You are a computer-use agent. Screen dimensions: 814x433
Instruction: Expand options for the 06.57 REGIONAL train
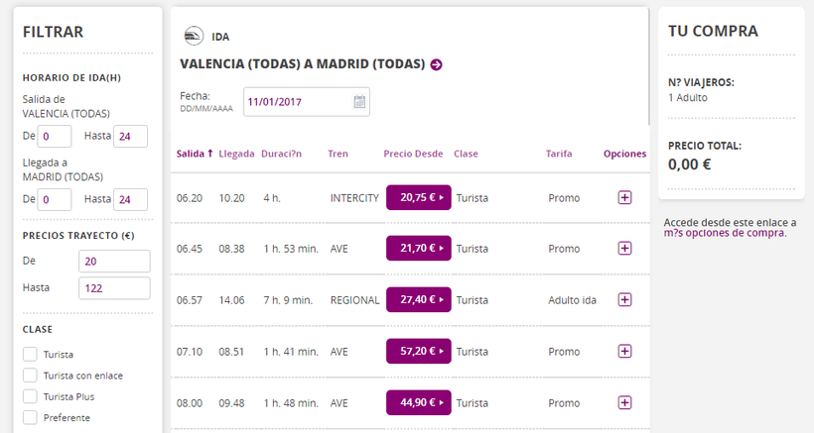(624, 299)
